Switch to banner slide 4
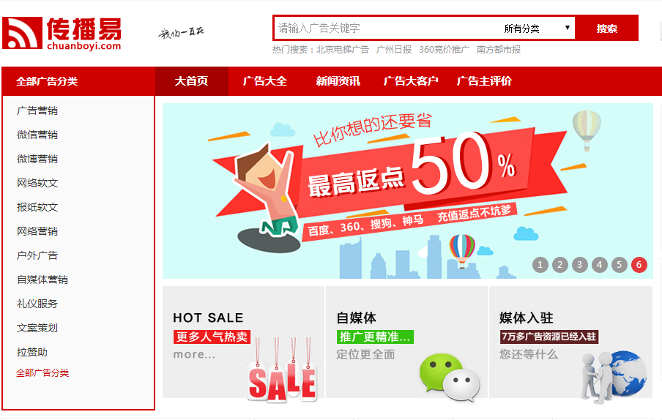The width and height of the screenshot is (662, 420). [600, 265]
